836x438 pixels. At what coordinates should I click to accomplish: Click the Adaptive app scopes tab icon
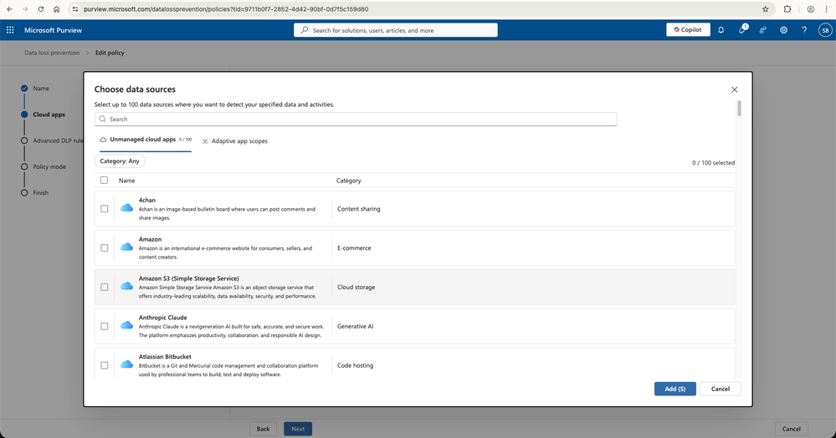[x=205, y=141]
